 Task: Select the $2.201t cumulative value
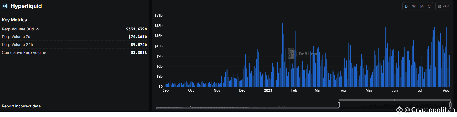tap(139, 52)
